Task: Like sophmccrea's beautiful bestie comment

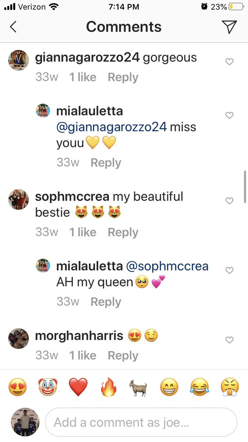Action: 229,201
